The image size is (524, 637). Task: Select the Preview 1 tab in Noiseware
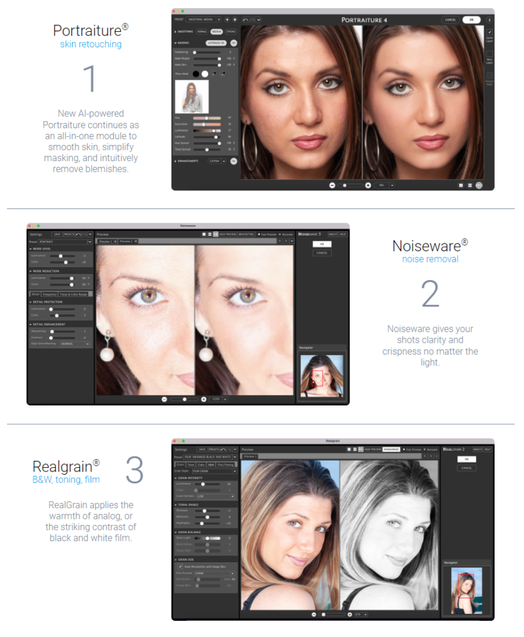point(107,241)
